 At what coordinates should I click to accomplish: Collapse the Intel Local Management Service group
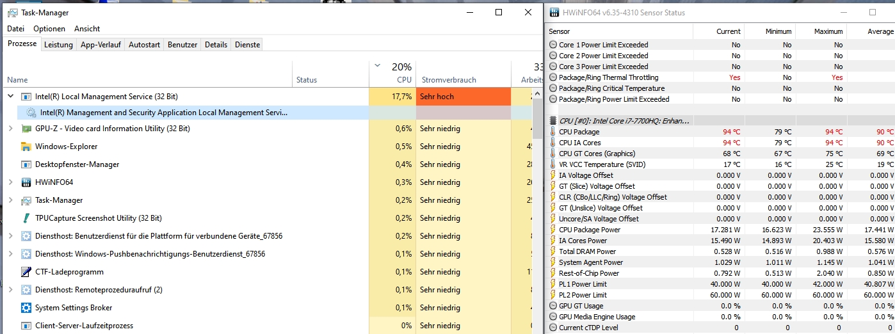coord(10,97)
